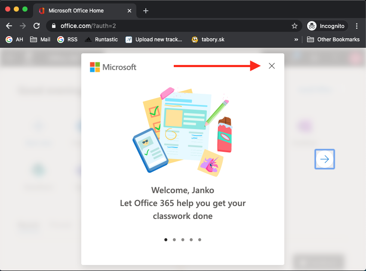The height and width of the screenshot is (271, 366).
Task: Click the next arrow in the welcome carousel
Action: (x=325, y=160)
